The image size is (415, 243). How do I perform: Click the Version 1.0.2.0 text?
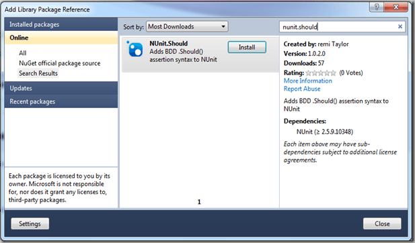coord(305,54)
